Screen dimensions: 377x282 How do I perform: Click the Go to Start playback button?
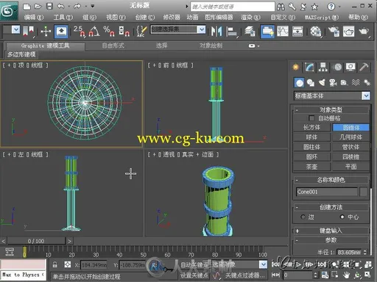[275, 264]
